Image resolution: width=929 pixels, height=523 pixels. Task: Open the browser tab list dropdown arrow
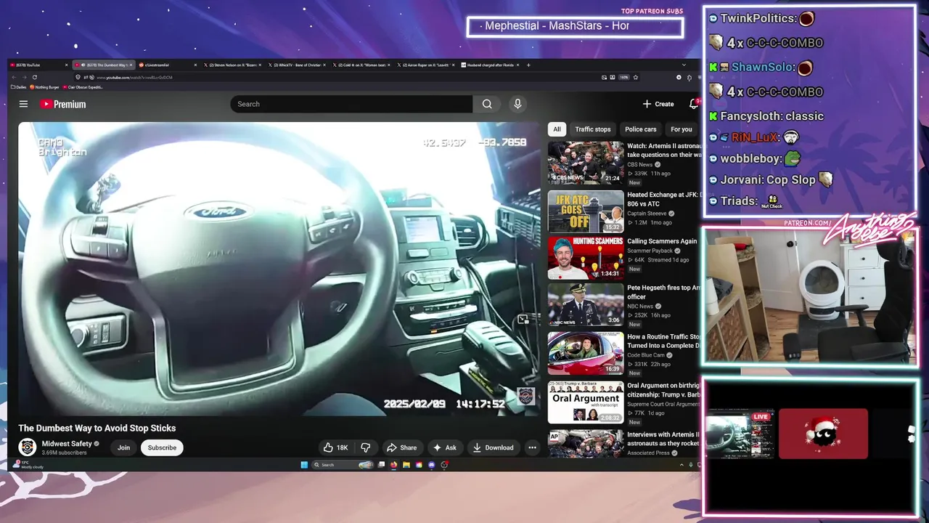pos(684,65)
